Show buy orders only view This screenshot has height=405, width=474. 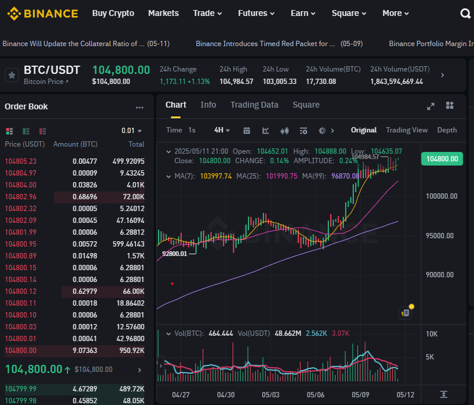pos(26,131)
